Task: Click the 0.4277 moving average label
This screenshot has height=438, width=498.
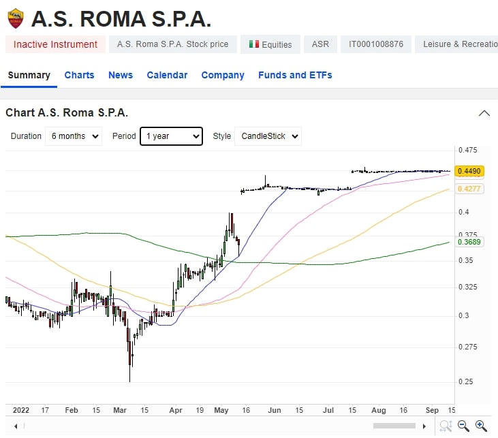Action: click(x=469, y=189)
